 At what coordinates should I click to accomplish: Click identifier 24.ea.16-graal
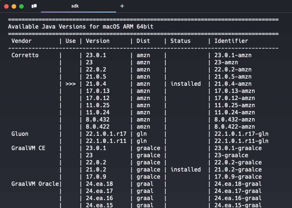pos(238,198)
